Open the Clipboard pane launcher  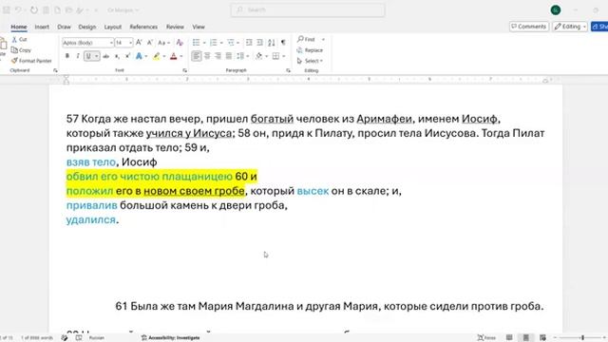coord(55,70)
